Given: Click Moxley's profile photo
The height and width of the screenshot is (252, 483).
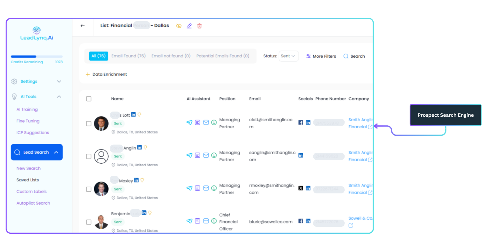Looking at the screenshot, I should click(101, 189).
